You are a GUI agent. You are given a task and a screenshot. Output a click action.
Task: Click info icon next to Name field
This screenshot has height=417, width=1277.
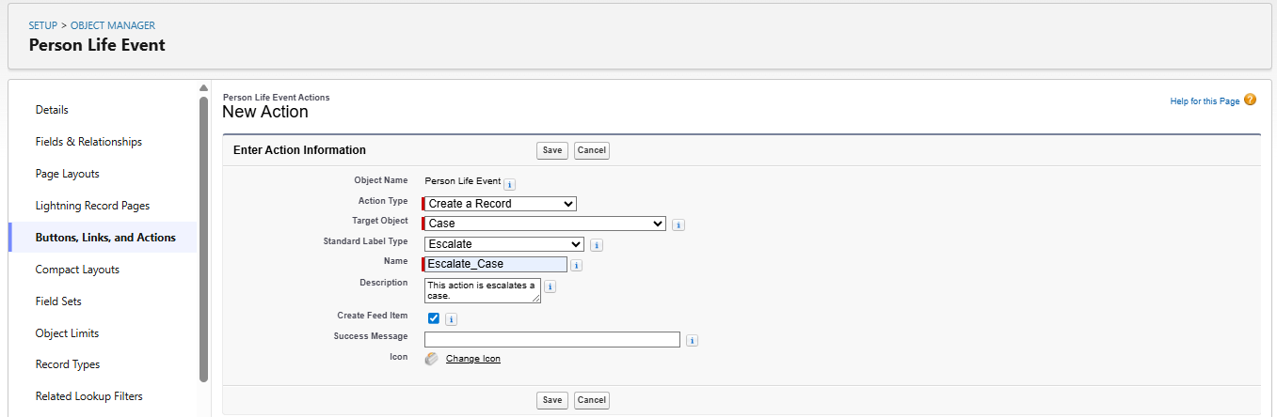tap(577, 266)
